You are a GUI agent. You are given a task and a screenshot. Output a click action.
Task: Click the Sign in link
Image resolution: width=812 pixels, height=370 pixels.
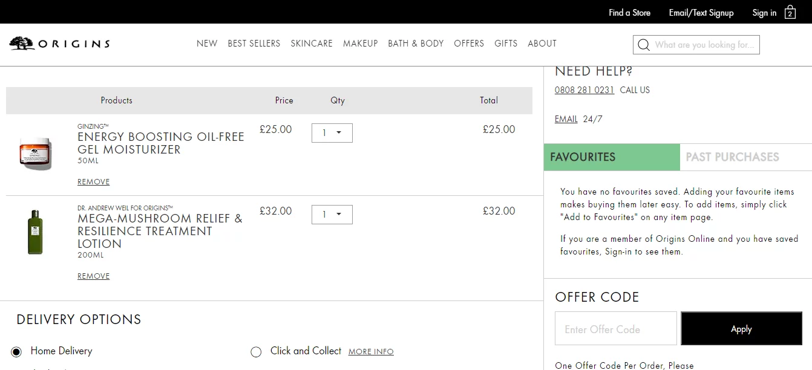[x=765, y=13]
